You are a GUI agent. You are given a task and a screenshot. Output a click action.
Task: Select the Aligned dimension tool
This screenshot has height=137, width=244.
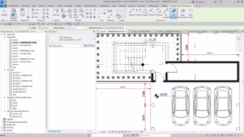click(x=132, y=12)
